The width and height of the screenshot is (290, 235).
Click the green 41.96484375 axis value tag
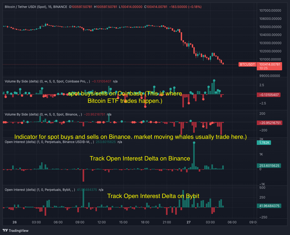[x=269, y=206]
